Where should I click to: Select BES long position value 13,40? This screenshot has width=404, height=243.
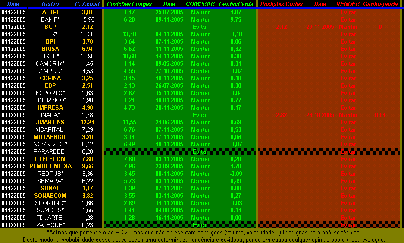coord(129,34)
